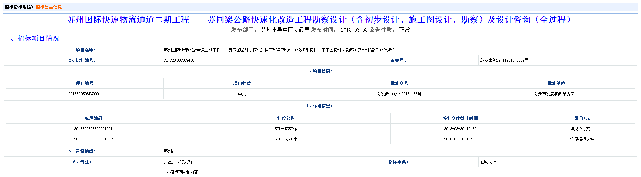Click the project code 2018320506FG0001
Viewport: 641px width, 177px height.
pos(85,94)
